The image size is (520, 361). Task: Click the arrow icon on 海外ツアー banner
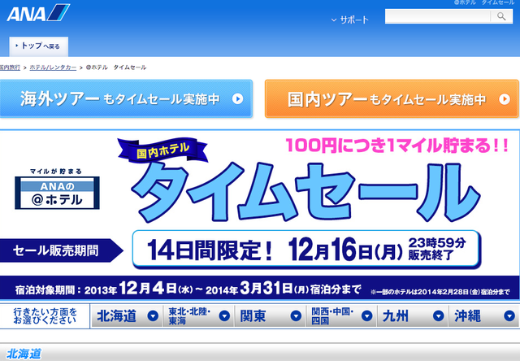237,99
